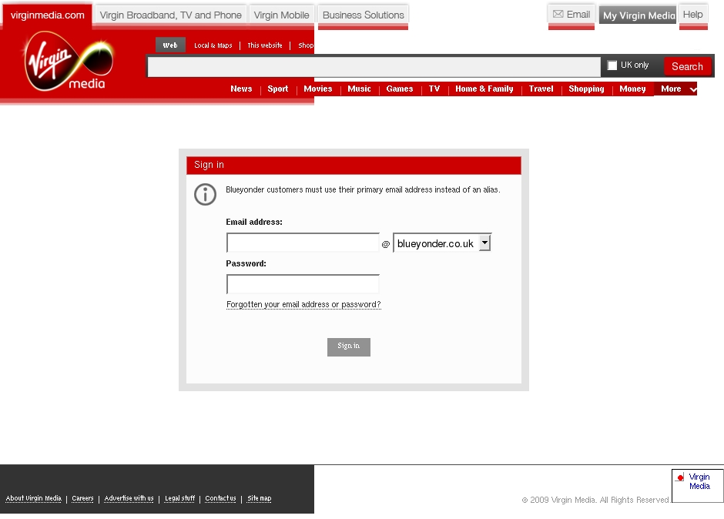Open the blueyonder.co.uk domain dropdown
Viewport: 724px width, 519px height.
tap(442, 243)
